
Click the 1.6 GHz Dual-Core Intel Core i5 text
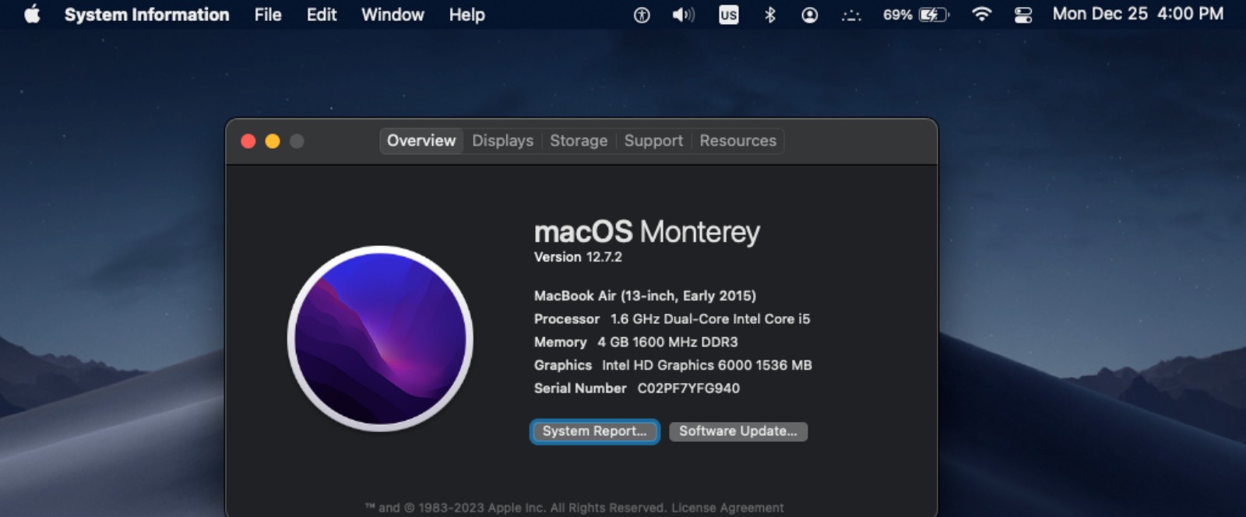(x=710, y=319)
